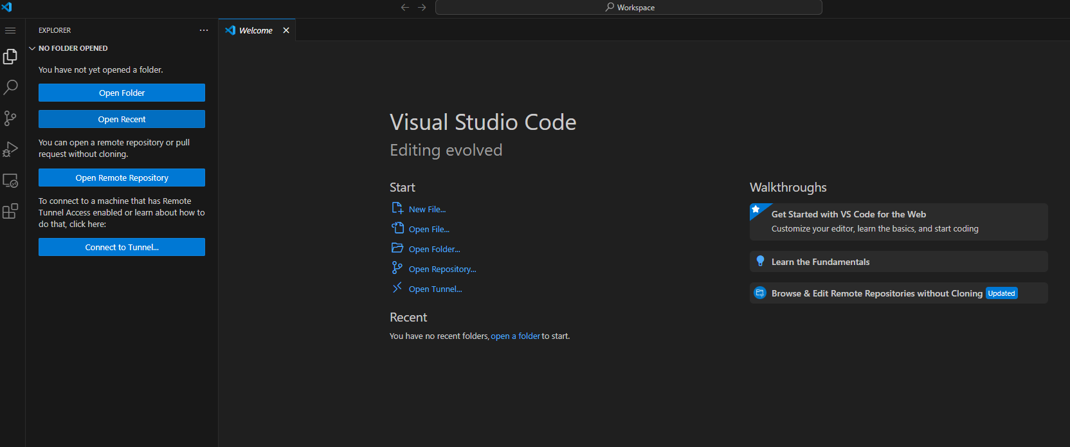Image resolution: width=1070 pixels, height=447 pixels.
Task: Click the Open Repository... link
Action: 442,269
